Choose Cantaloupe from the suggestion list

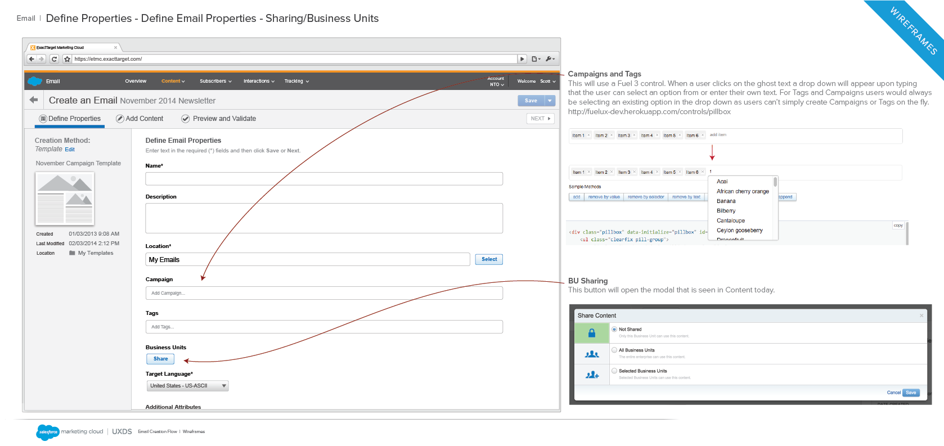pos(731,220)
